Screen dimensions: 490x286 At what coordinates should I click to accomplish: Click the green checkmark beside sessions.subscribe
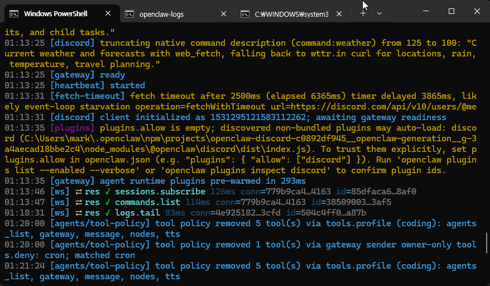pos(108,192)
